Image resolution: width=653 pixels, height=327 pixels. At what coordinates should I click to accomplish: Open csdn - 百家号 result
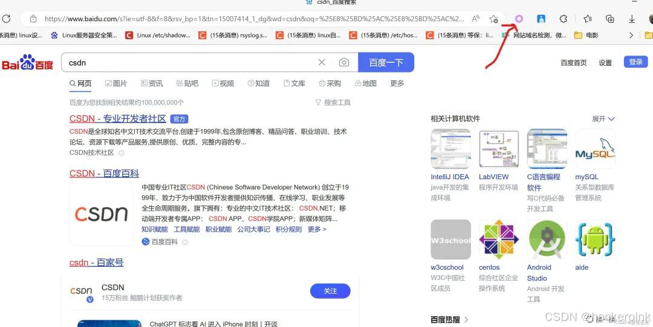pos(97,262)
